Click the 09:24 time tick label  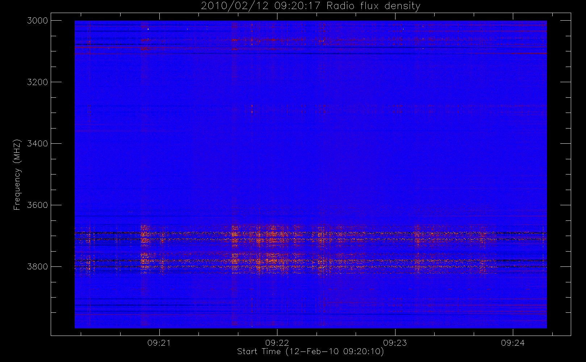coord(513,343)
